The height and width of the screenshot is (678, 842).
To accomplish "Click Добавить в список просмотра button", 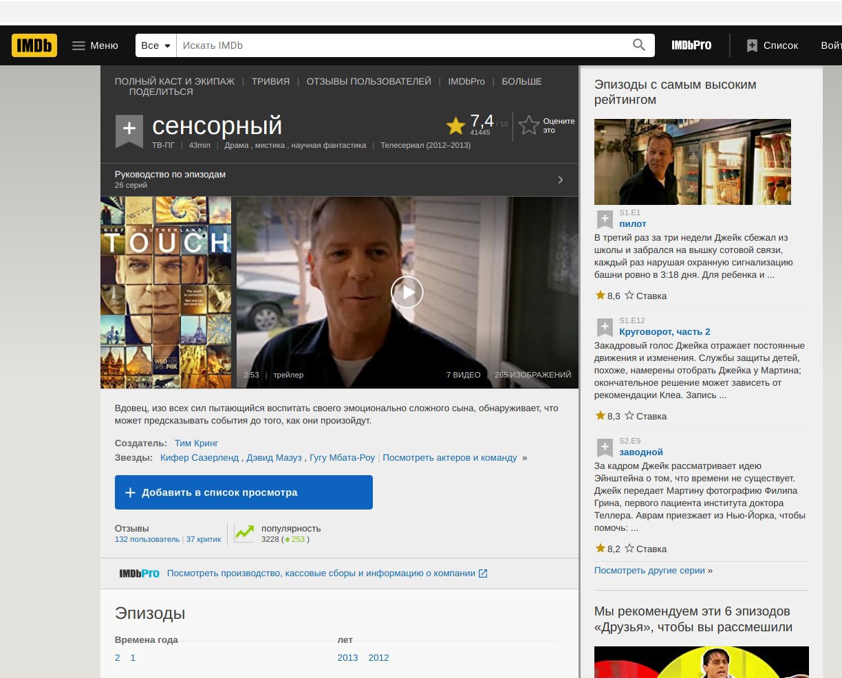I will pyautogui.click(x=244, y=492).
